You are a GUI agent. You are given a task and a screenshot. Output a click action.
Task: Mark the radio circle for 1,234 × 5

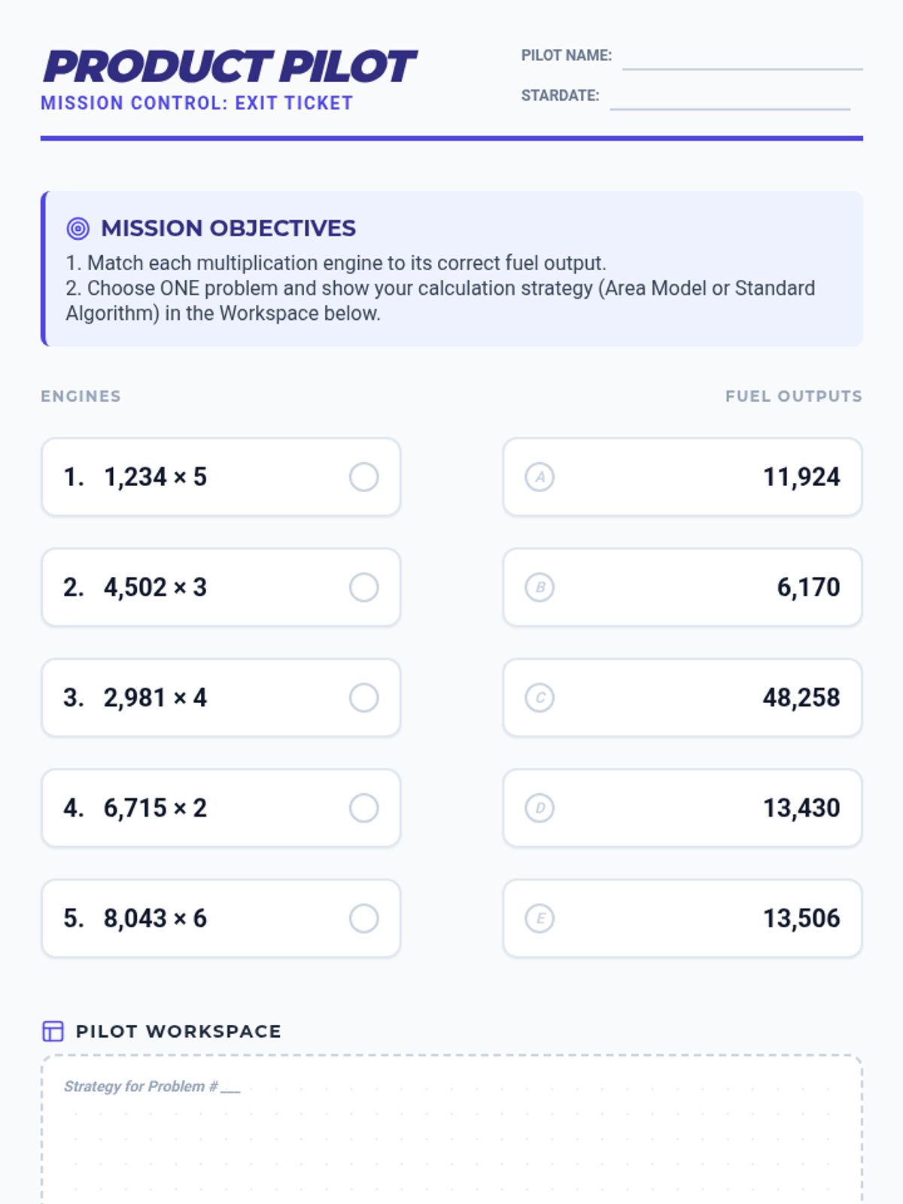pos(364,477)
